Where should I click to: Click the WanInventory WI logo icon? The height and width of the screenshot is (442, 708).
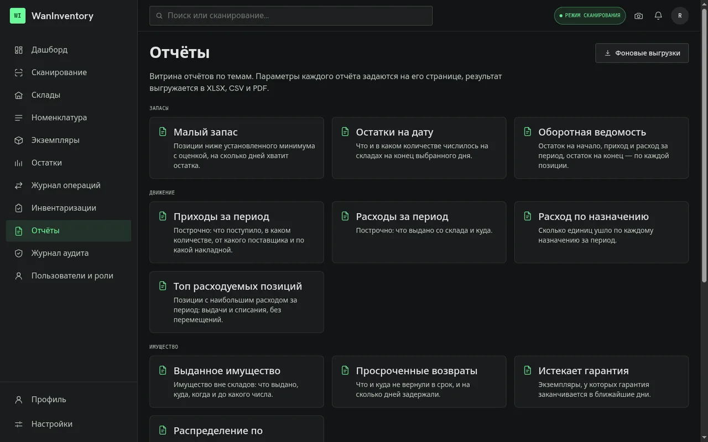point(18,15)
